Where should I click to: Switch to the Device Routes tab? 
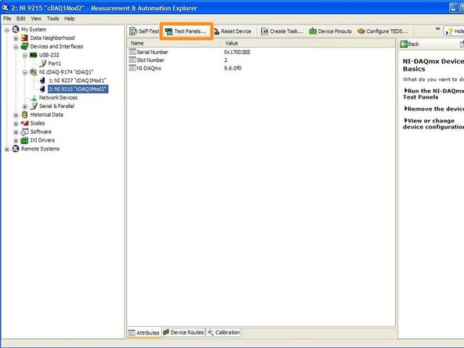click(x=183, y=332)
